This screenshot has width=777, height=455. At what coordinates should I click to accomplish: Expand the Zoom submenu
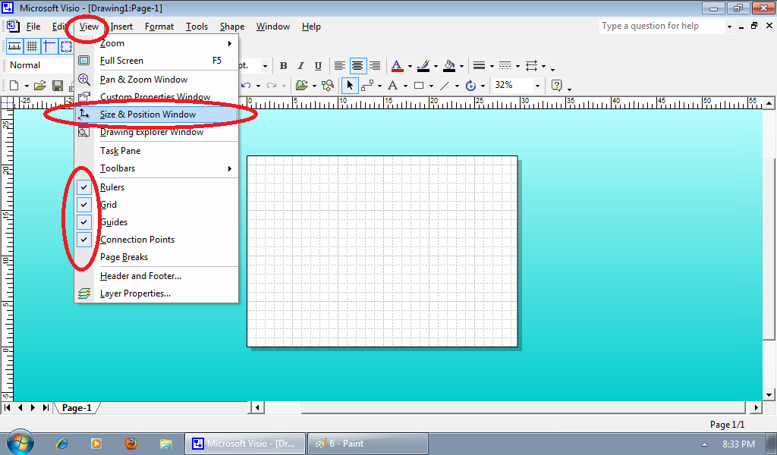pyautogui.click(x=158, y=43)
